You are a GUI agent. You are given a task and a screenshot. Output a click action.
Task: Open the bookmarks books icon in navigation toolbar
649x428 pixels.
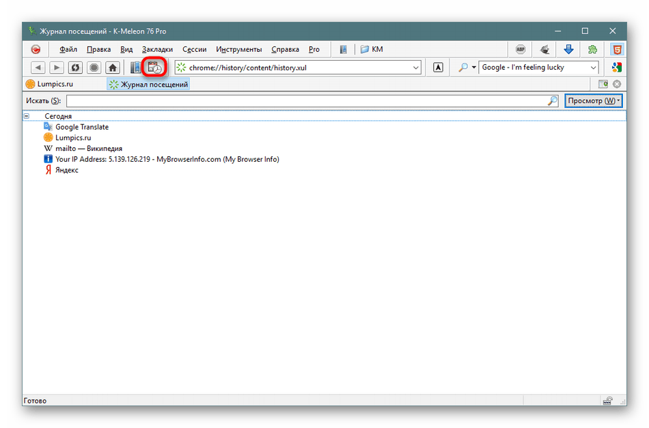pos(135,68)
